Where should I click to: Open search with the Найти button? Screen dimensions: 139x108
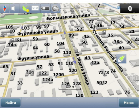[11, 103]
